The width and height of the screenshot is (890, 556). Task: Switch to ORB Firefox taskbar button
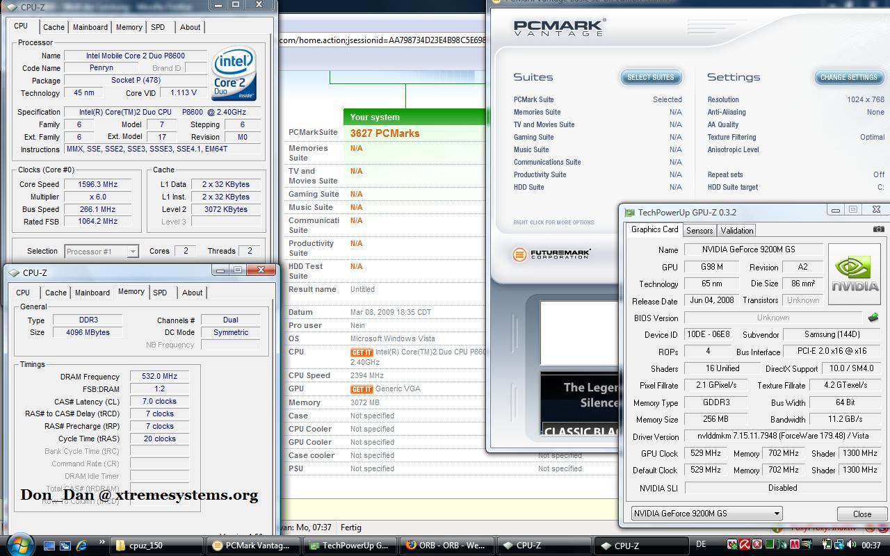pos(448,546)
